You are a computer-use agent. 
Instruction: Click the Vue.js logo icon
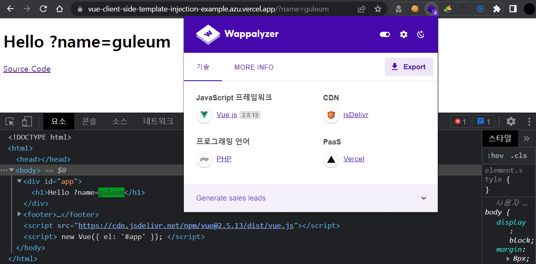coord(204,115)
